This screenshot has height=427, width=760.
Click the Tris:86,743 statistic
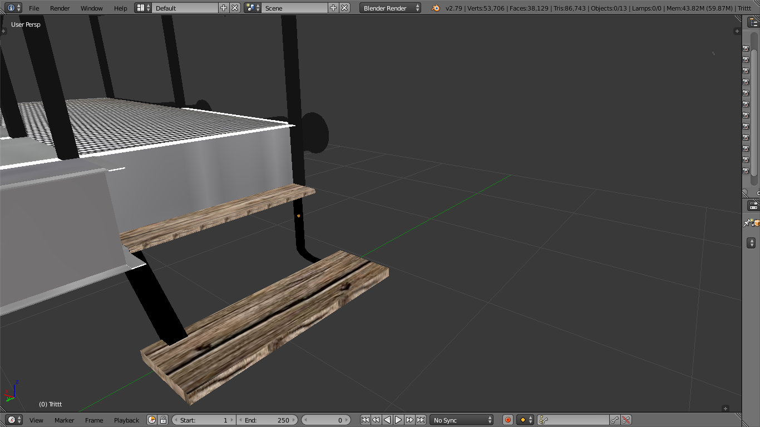tap(570, 8)
